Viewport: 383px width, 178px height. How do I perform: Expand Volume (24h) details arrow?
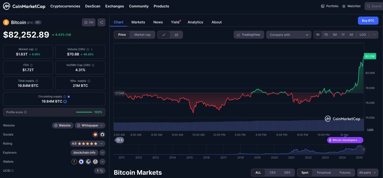[x=92, y=49]
